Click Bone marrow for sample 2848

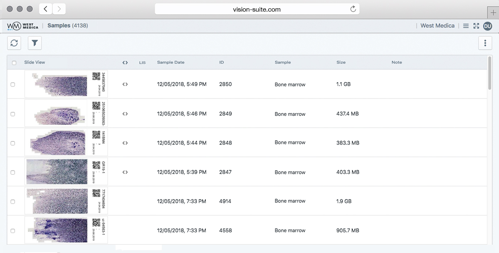click(290, 142)
